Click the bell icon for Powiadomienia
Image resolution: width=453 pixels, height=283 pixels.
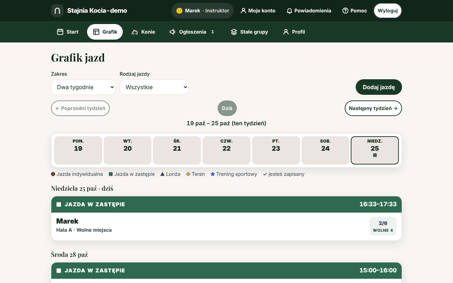(x=289, y=11)
